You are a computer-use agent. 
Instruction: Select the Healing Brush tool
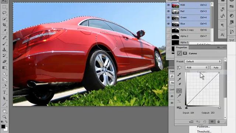(4, 37)
